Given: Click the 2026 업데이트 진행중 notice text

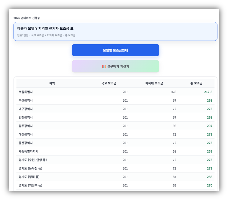Looking at the screenshot, I should 27,18.
